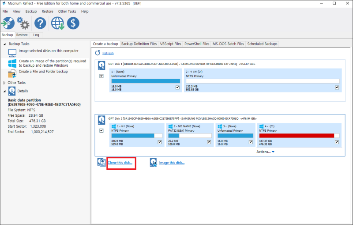Click the GPT Disk 1 SAMSUNG header text
The width and height of the screenshot is (353, 225).
click(182, 64)
